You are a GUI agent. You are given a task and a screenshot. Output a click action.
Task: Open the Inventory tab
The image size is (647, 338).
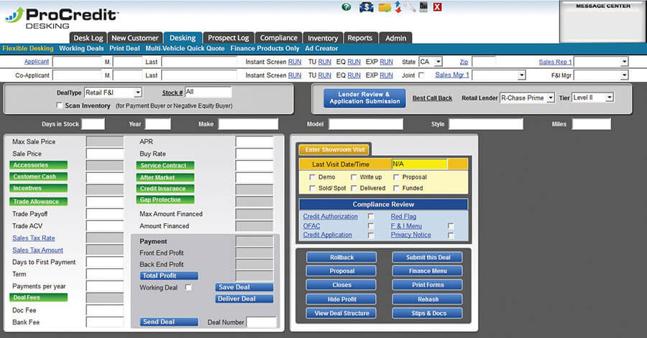click(x=323, y=38)
